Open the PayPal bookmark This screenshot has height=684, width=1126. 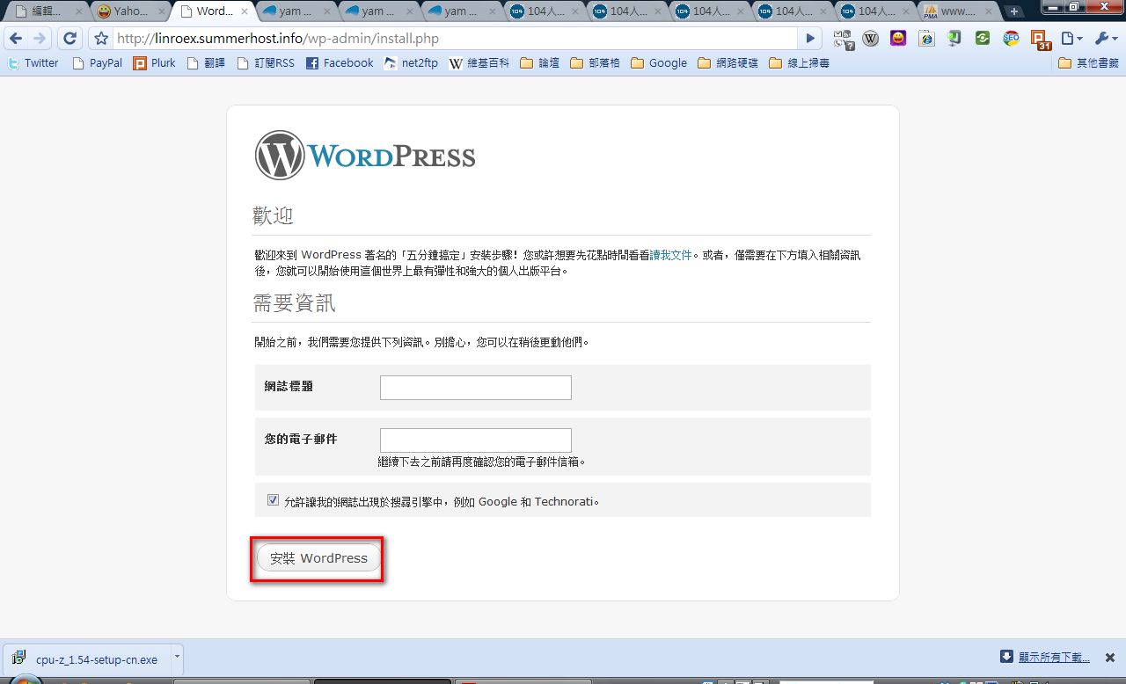click(97, 63)
